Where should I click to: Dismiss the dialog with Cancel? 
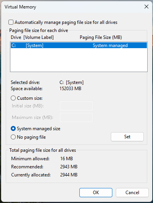(132, 193)
